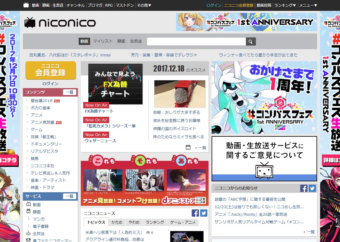Image resolution: width=340 pixels, height=242 pixels.
Task: Select 動画 search mode
Action: [84, 41]
